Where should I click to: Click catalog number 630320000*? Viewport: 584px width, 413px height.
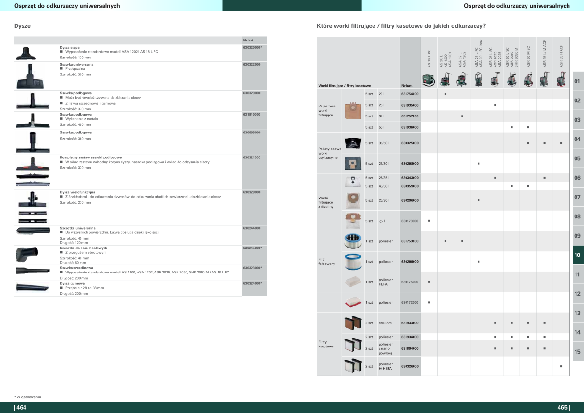pyautogui.click(x=253, y=48)
